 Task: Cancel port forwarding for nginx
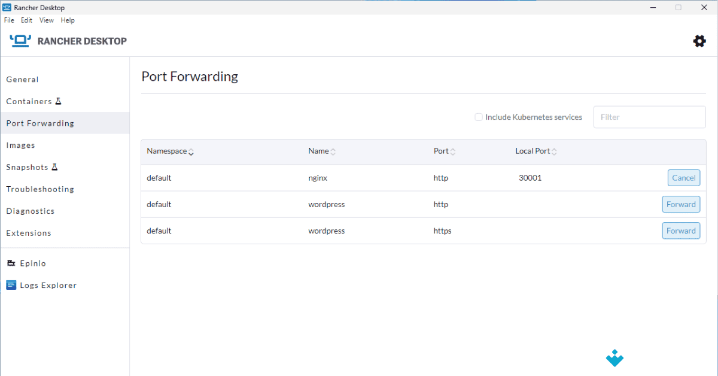coord(683,178)
